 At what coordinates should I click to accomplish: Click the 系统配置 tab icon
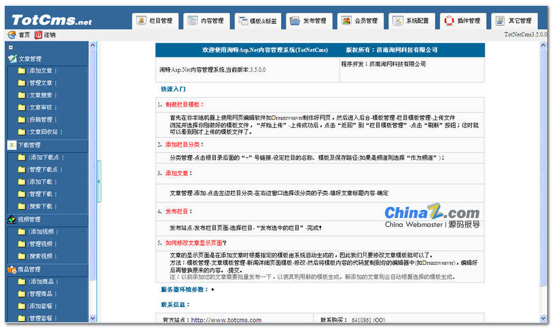point(398,21)
